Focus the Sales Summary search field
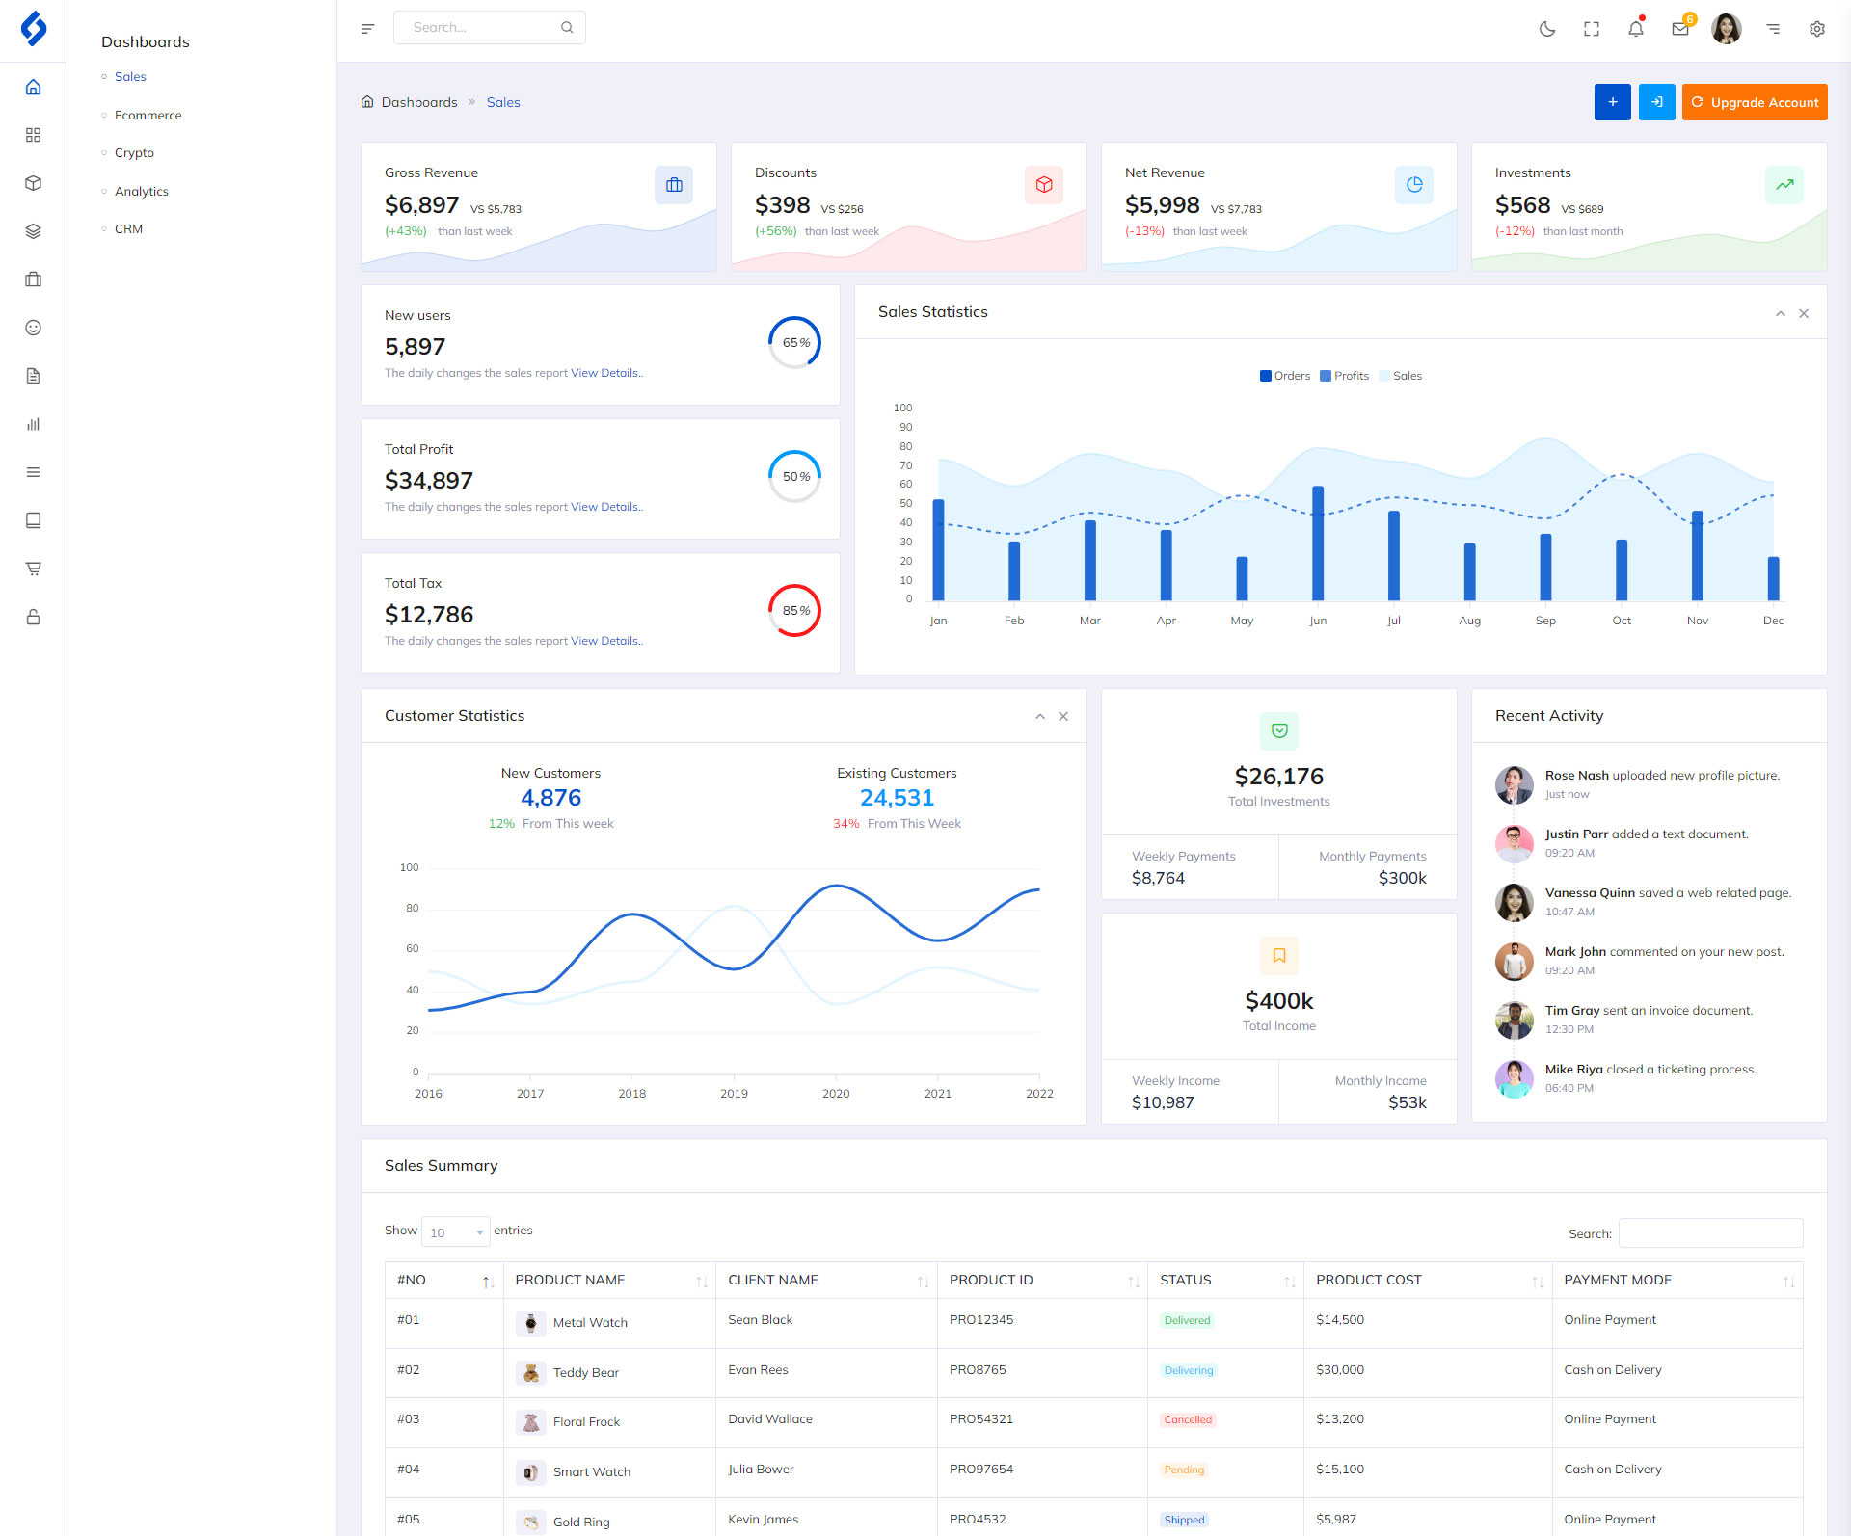 coord(1709,1233)
